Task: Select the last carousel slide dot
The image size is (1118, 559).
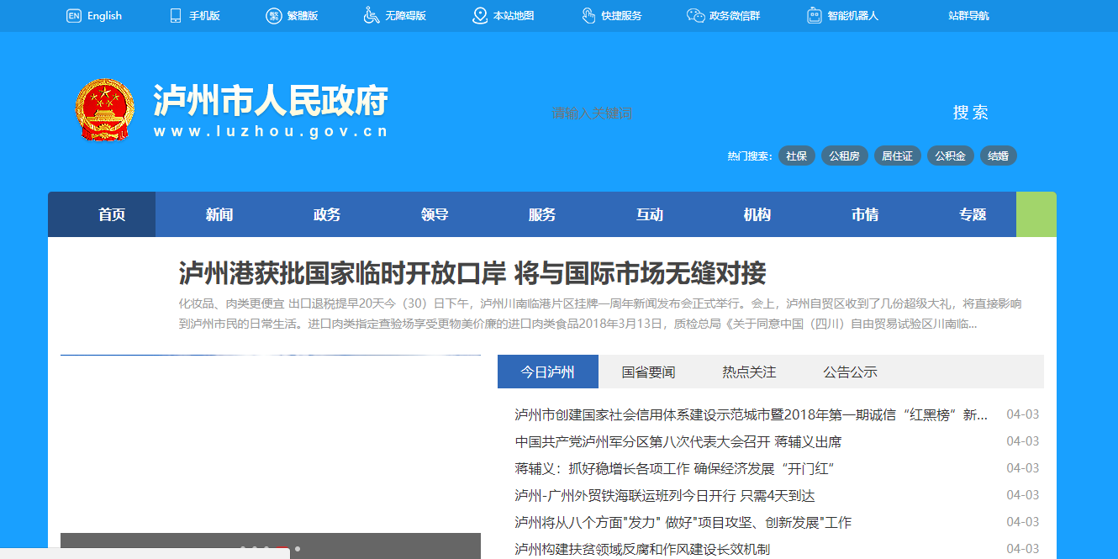Action: point(297,549)
